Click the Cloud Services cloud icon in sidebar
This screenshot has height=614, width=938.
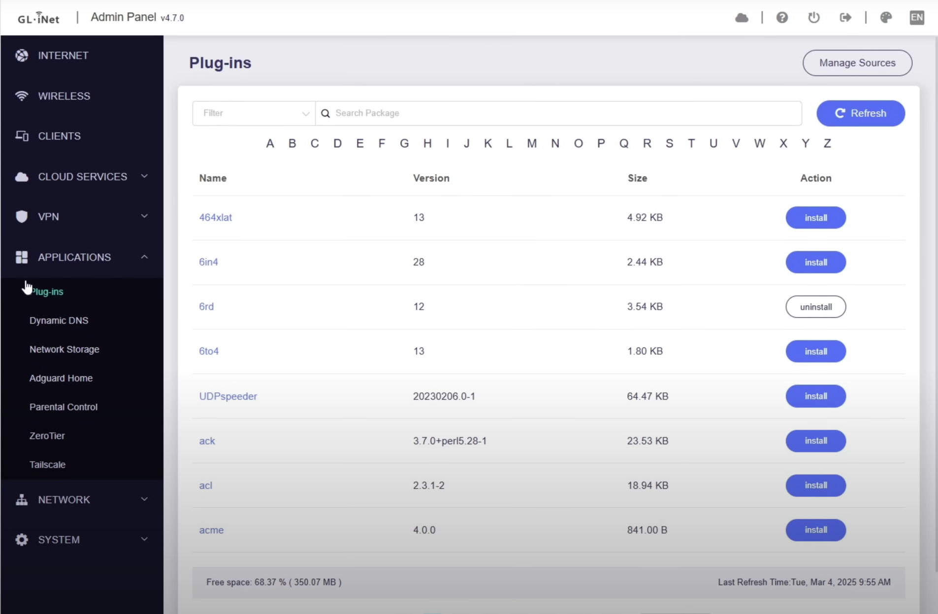click(x=22, y=176)
